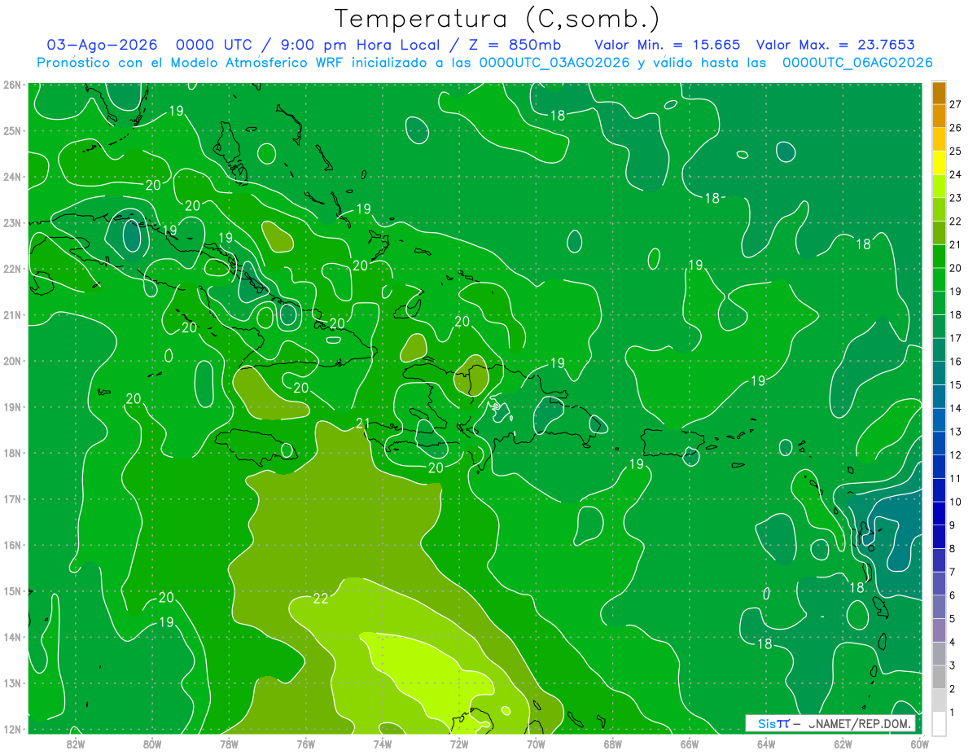The height and width of the screenshot is (755, 977).
Task: Click legend value 8 on color scale
Action: coord(953,548)
